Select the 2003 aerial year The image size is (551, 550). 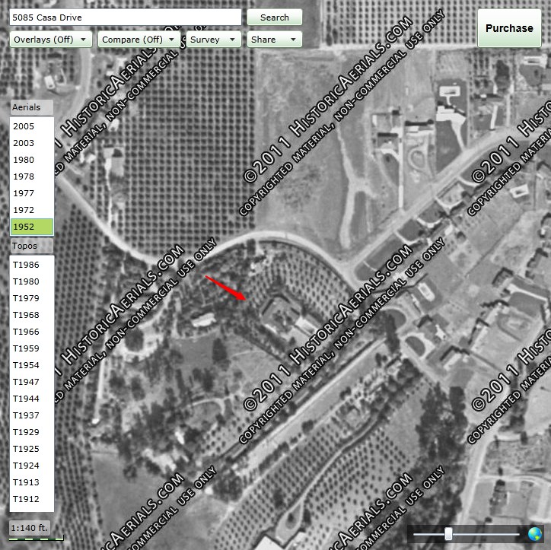tap(32, 143)
